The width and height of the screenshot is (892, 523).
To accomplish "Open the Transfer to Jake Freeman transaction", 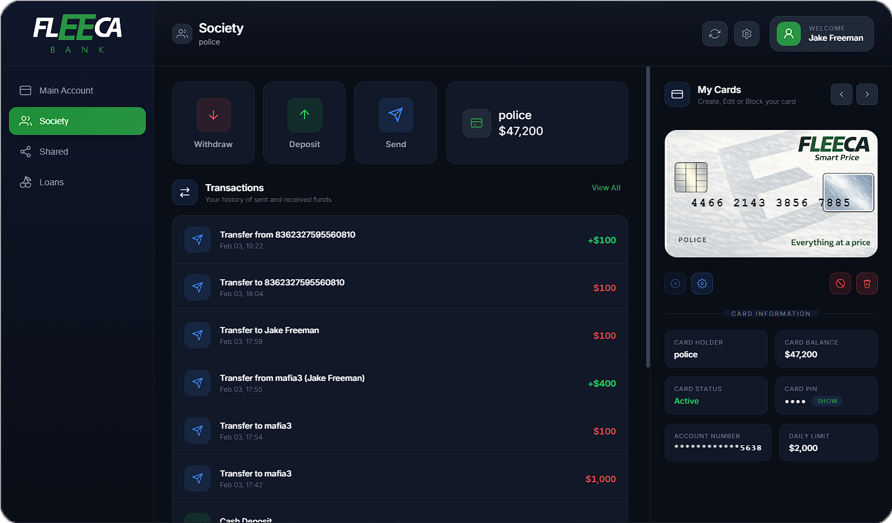I will [x=400, y=335].
